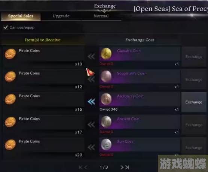Viewport: 208px width, 172px height.
Task: Click Pirate Coins icon in x15 row
Action: (10, 99)
